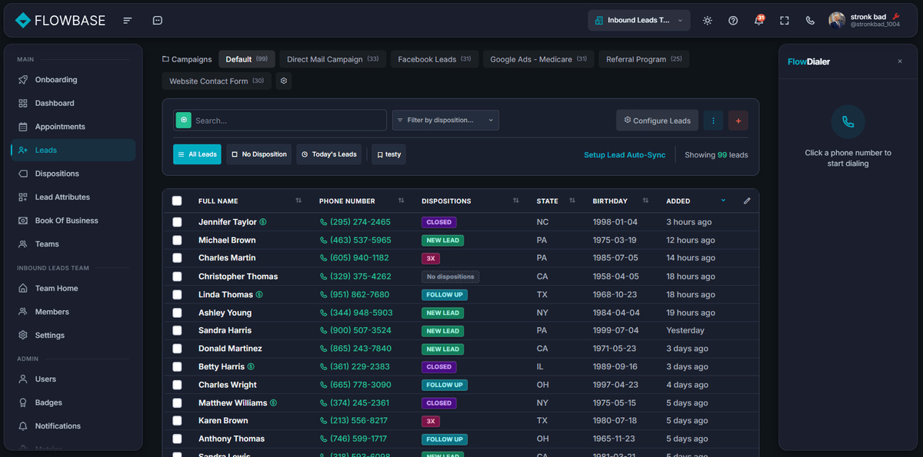
Task: Click the gear icon next to campaign filters
Action: coord(283,81)
